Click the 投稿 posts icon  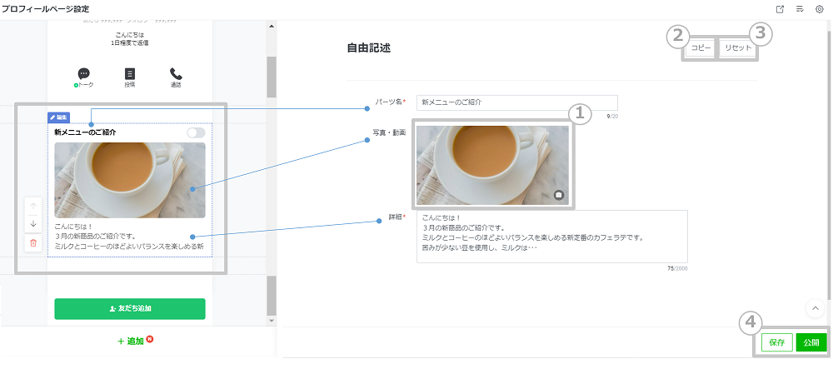coord(129,74)
